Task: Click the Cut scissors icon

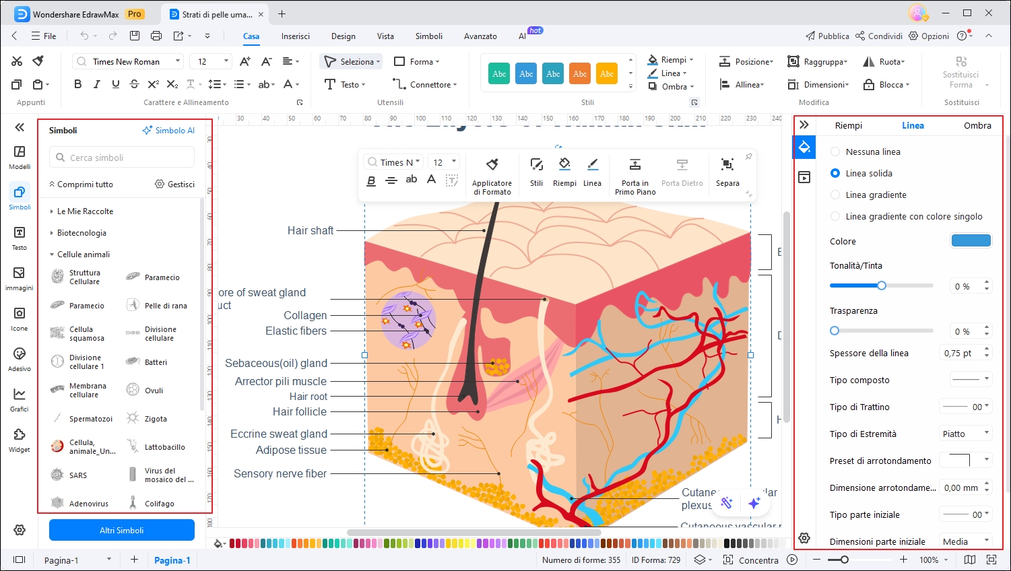Action: (17, 61)
